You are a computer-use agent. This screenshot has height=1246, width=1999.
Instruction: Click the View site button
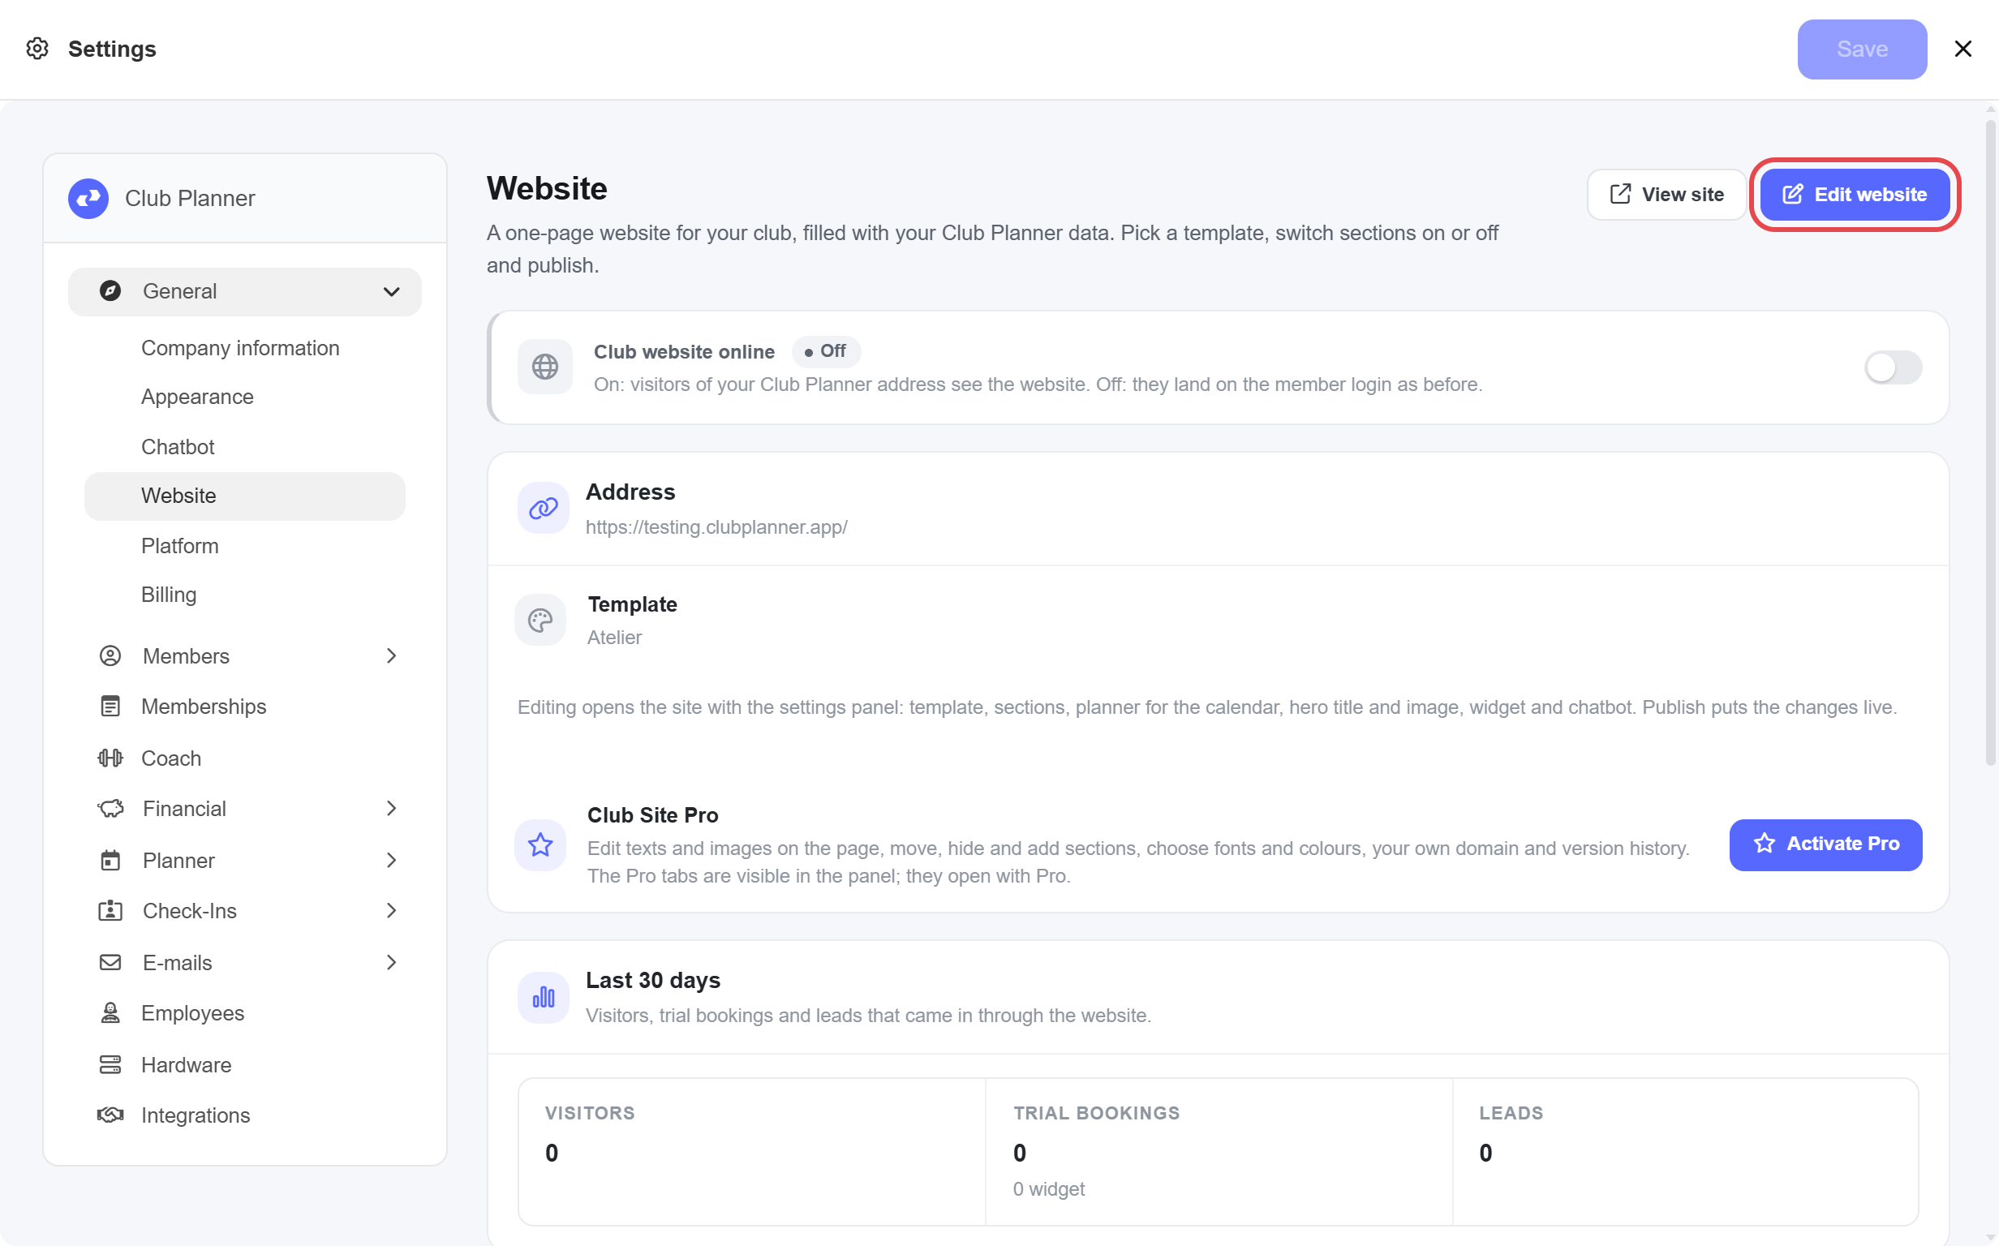coord(1666,195)
